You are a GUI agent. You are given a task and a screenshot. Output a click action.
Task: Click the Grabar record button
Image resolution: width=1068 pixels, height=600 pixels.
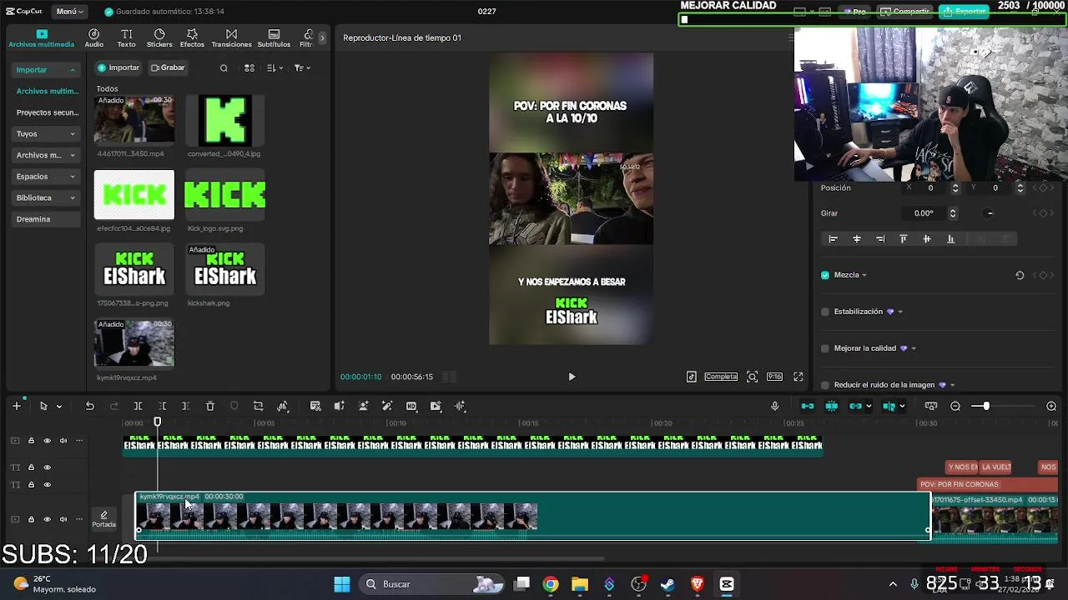click(168, 67)
